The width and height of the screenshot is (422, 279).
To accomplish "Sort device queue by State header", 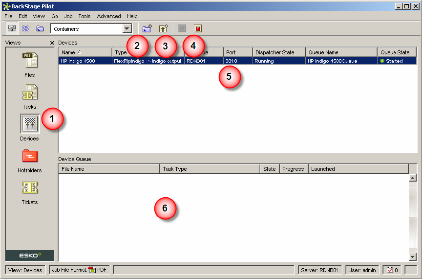I will tap(270, 169).
